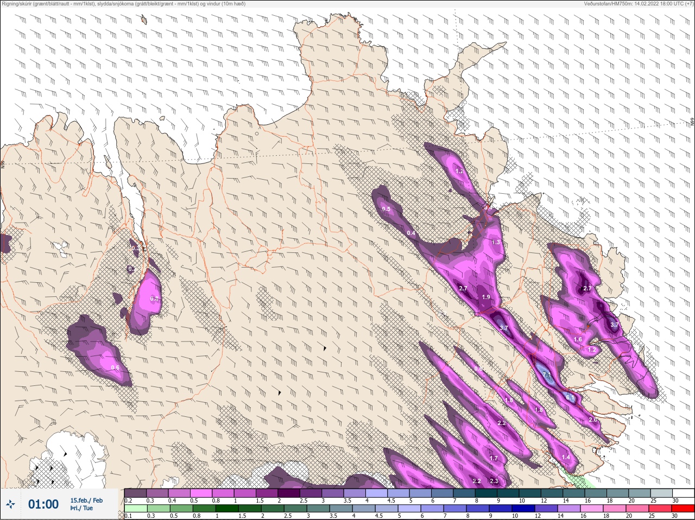
Task: Select lower legend red swatch 25–30
Action: (660, 509)
